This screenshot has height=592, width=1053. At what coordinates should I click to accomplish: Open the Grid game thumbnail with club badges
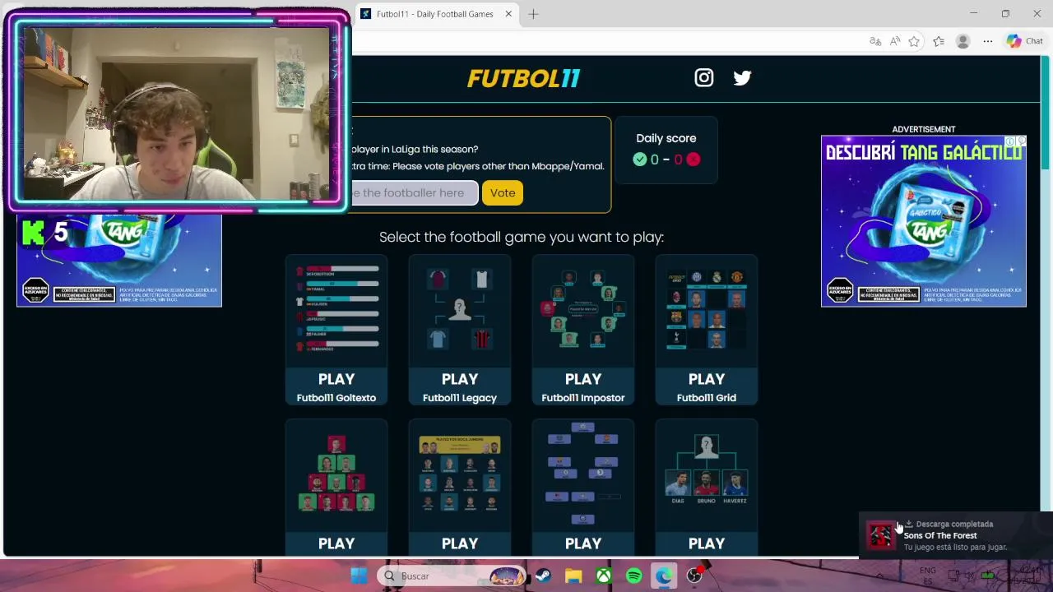(707, 310)
